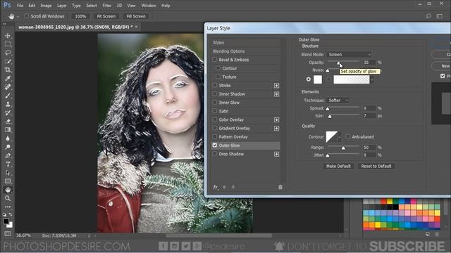Delete effect with the trash icon

(x=280, y=188)
